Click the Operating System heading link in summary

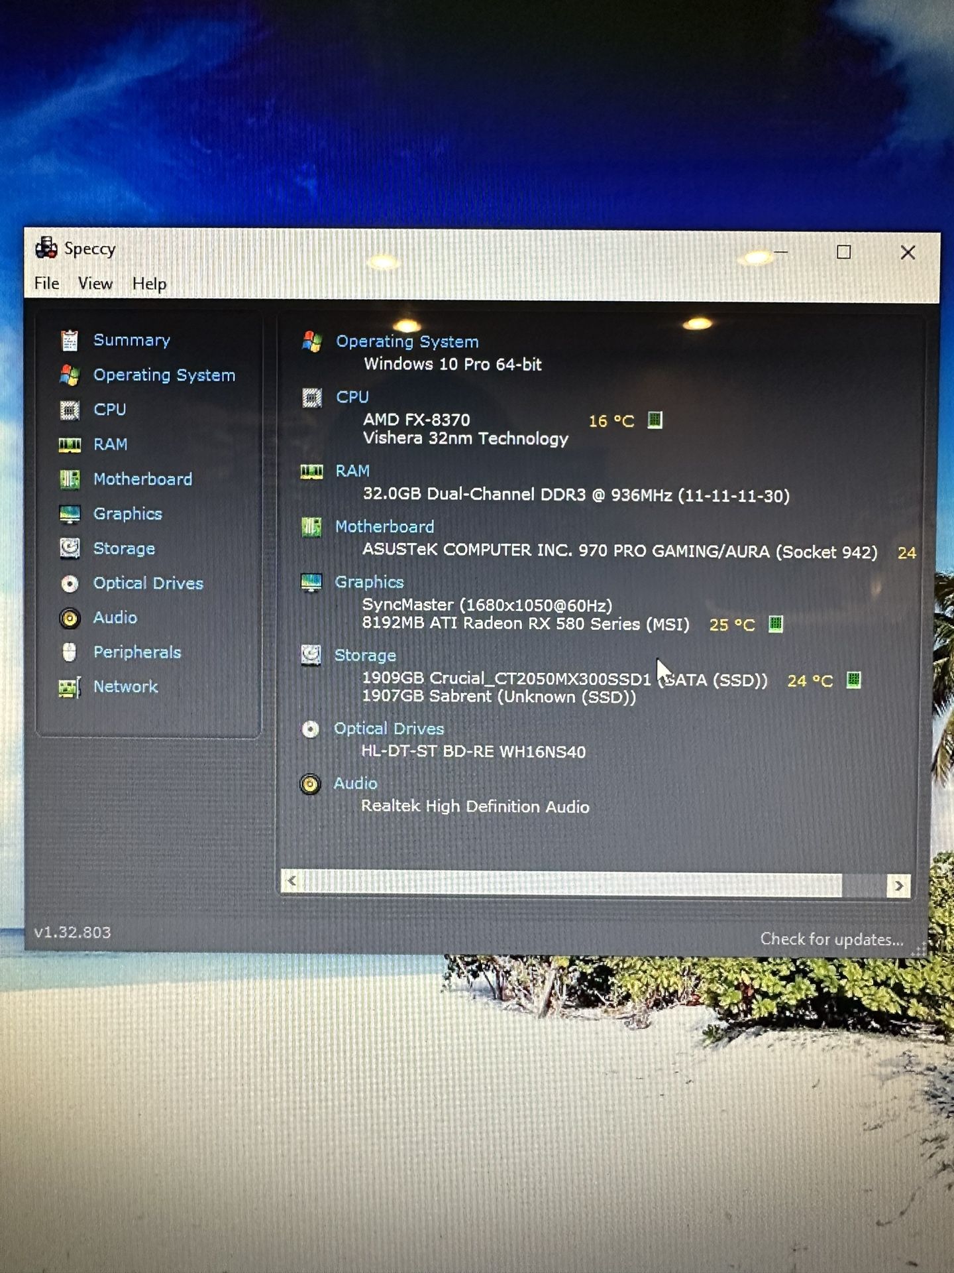(407, 342)
